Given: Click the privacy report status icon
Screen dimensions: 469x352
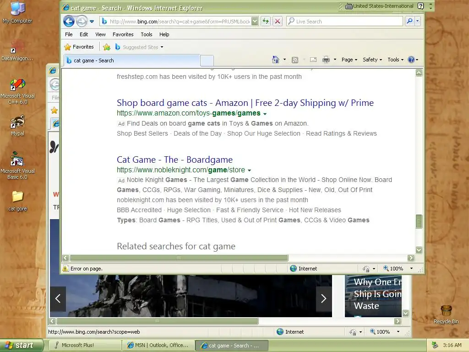Looking at the screenshot, I should [x=366, y=269].
